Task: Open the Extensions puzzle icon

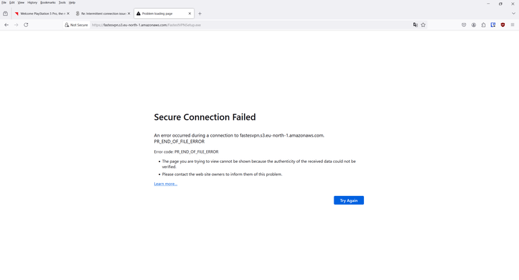Action: pos(483,25)
